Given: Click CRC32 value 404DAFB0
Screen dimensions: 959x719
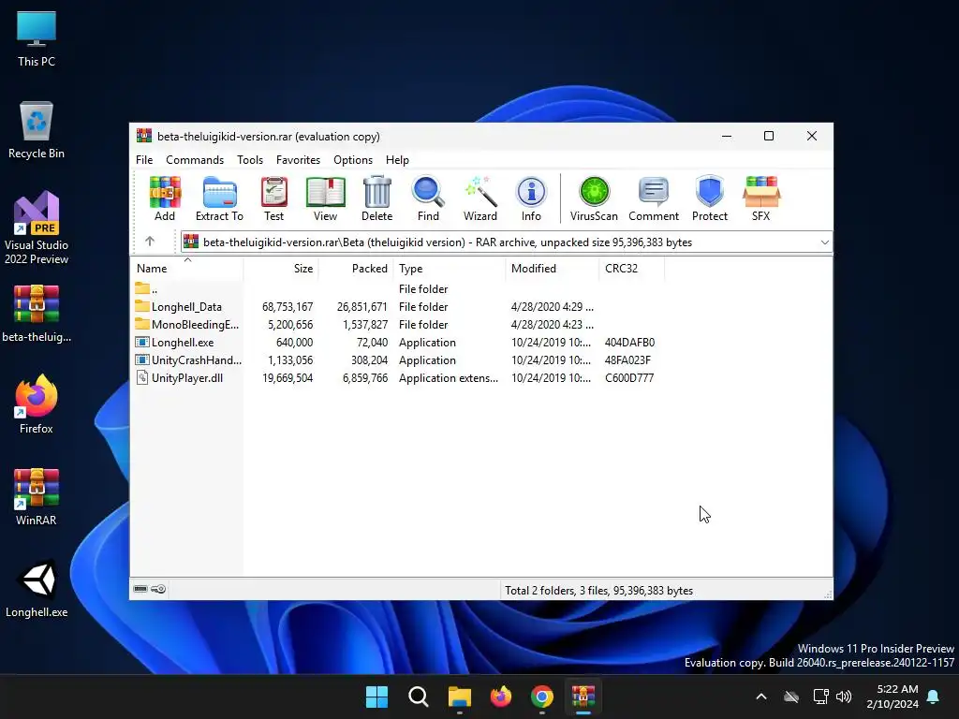Looking at the screenshot, I should 629,343.
